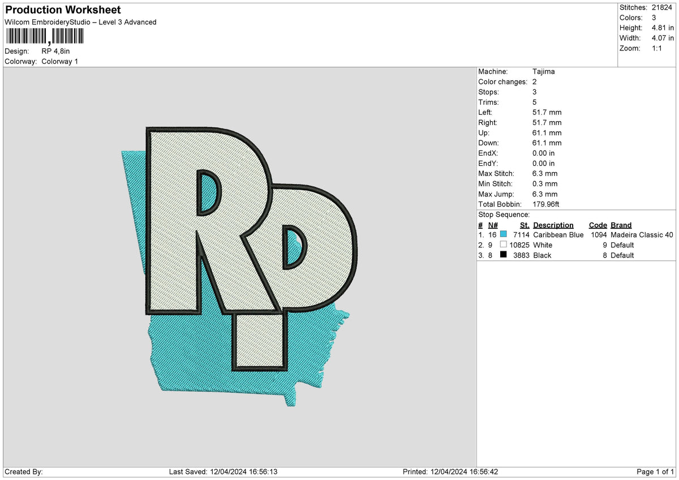Viewport: 679px width, 480px height.
Task: Click the 'St.' column header
Action: (525, 225)
